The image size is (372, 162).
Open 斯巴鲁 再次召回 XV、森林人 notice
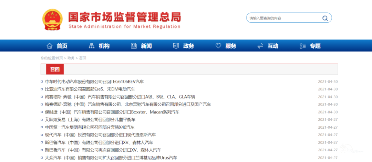click(103, 150)
